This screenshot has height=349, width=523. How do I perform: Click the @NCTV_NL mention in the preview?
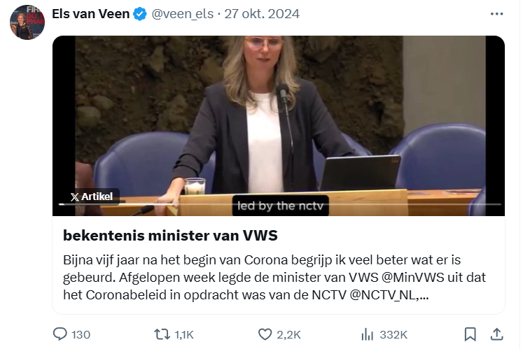[385, 295]
